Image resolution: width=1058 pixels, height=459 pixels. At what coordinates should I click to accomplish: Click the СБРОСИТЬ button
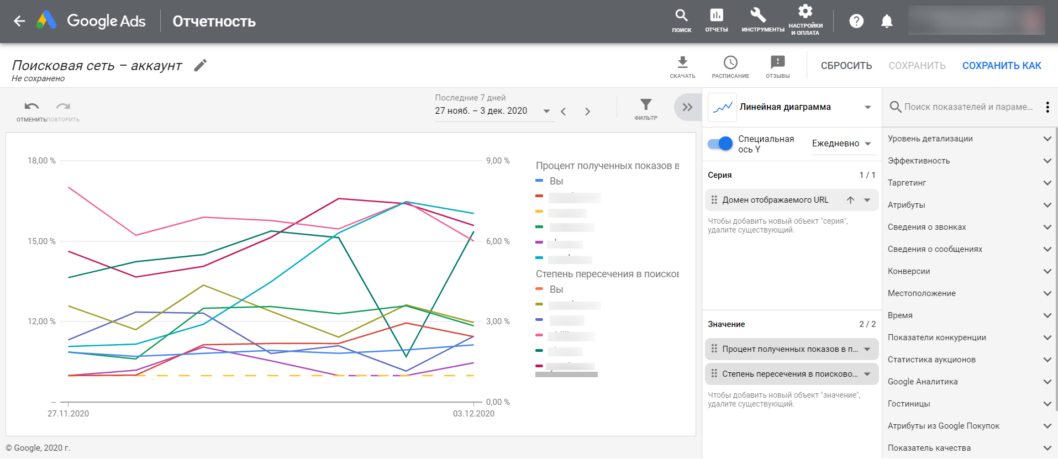[x=846, y=66]
